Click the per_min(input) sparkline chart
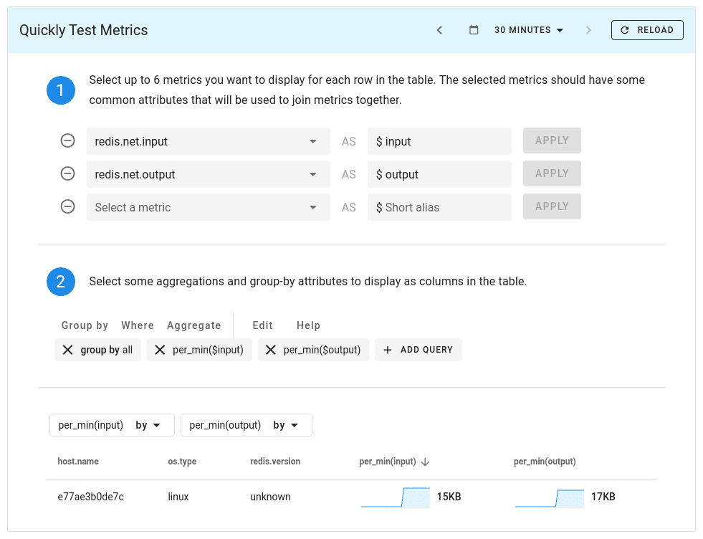 395,497
